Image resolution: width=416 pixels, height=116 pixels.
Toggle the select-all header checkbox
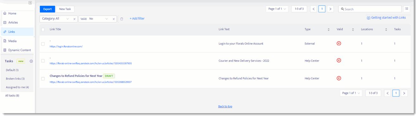tap(43, 29)
